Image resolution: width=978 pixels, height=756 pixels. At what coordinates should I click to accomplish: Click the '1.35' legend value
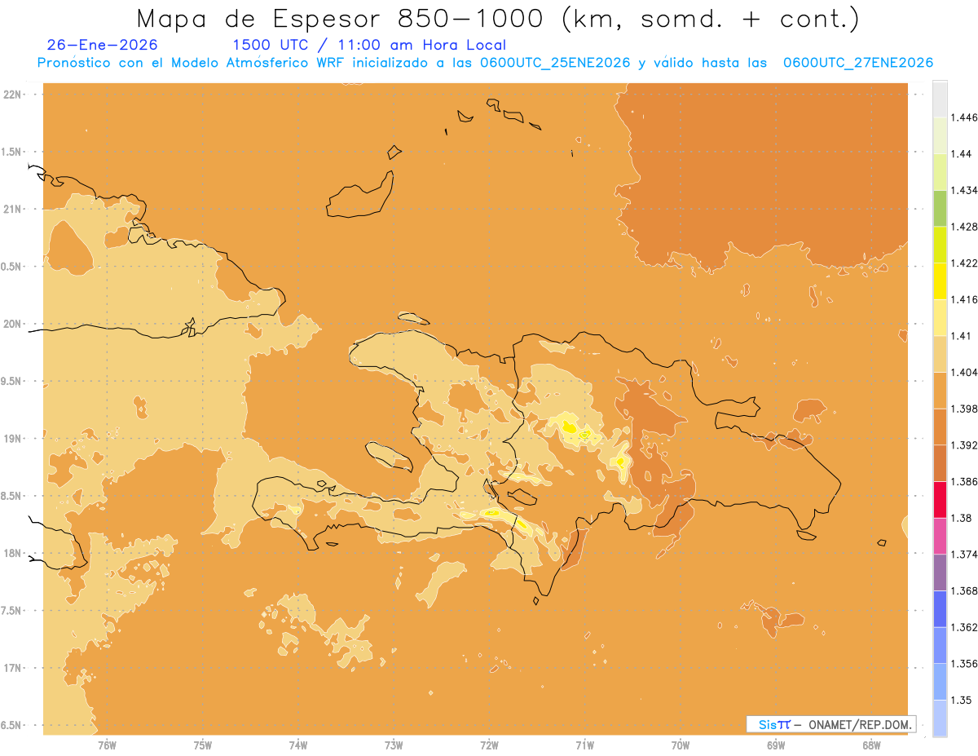[963, 700]
